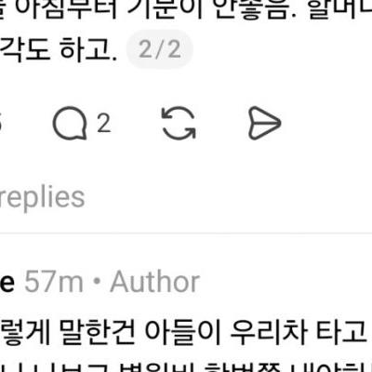Tap the speech bubble comment icon
Image resolution: width=372 pixels, height=372 pixels.
tap(70, 123)
